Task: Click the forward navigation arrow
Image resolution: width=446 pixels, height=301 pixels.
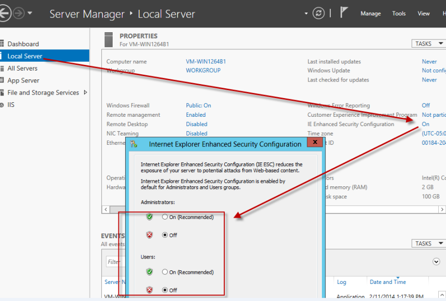Action: point(19,13)
